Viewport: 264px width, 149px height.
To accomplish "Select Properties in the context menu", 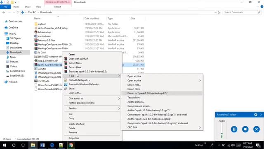I will [x=92, y=138].
